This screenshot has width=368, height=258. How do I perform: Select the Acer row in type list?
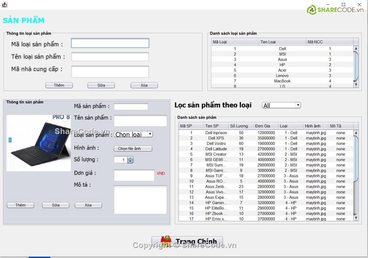[x=282, y=70]
